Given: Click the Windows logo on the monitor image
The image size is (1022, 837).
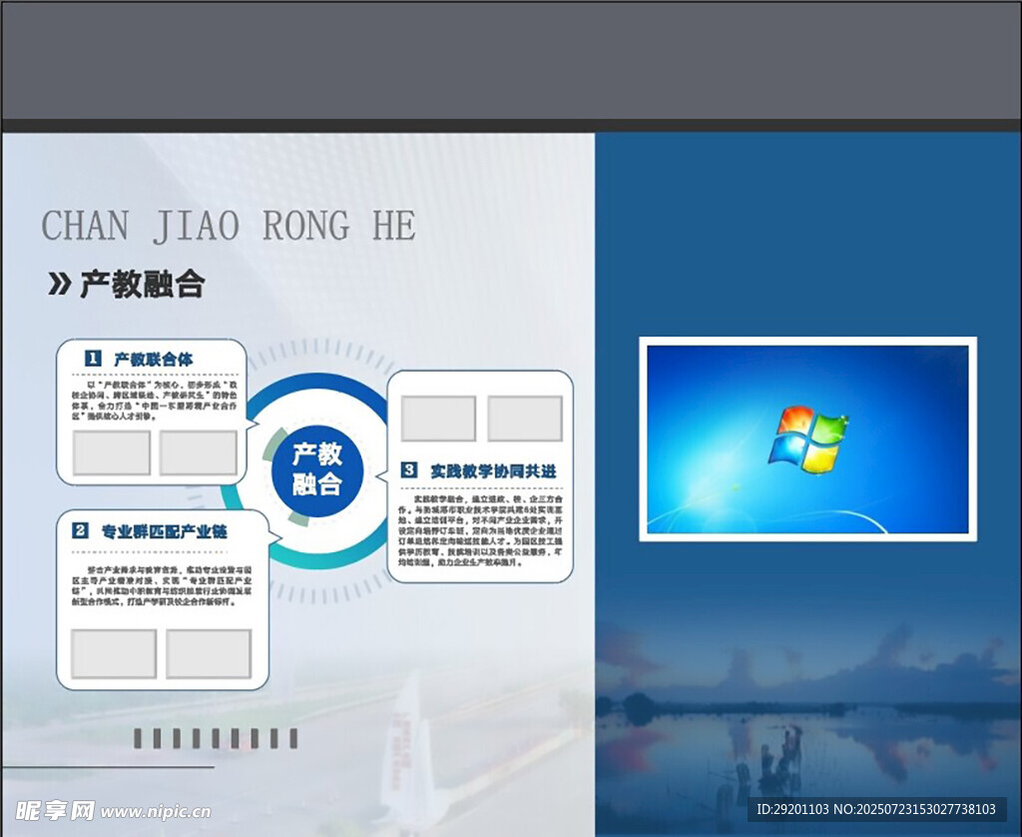Looking at the screenshot, I should pyautogui.click(x=807, y=437).
